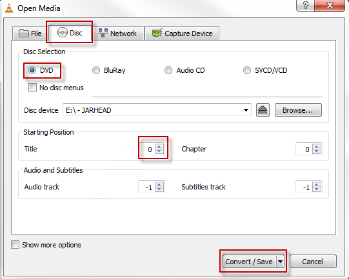This screenshot has height=279, width=349.
Task: Expand the Convert / Save dropdown arrow
Action: coord(280,262)
